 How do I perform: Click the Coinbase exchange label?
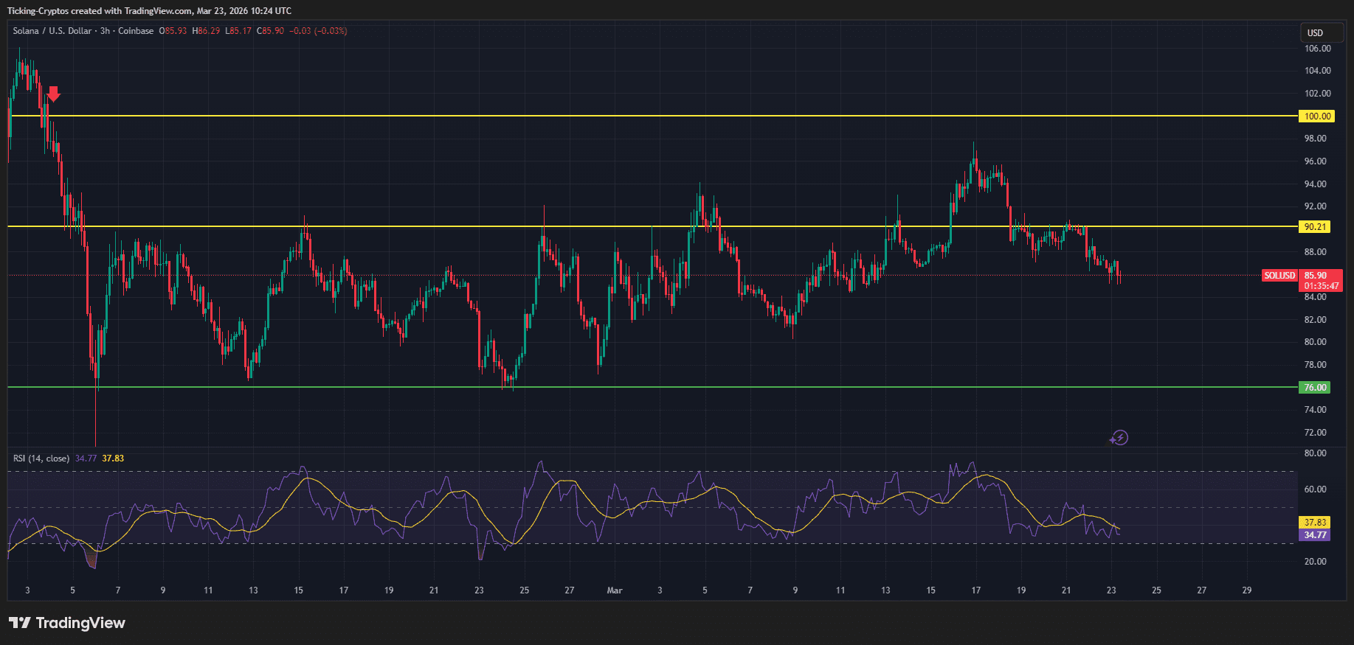(136, 31)
